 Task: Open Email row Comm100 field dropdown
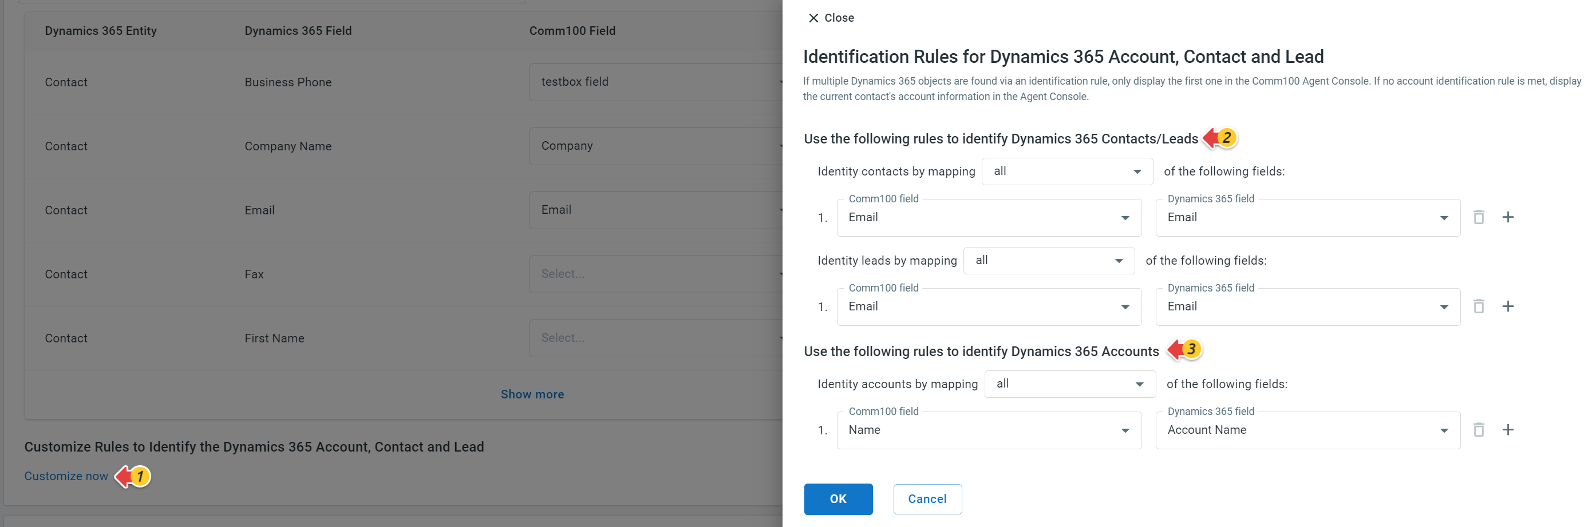(656, 210)
